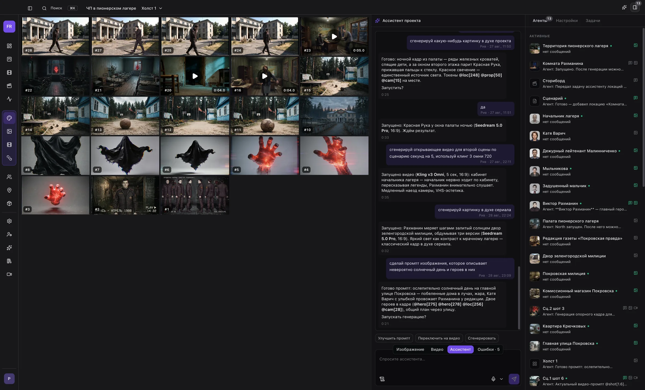The image size is (645, 390).
Task: Click the right panel toggle with badge 13
Action: [x=635, y=8]
